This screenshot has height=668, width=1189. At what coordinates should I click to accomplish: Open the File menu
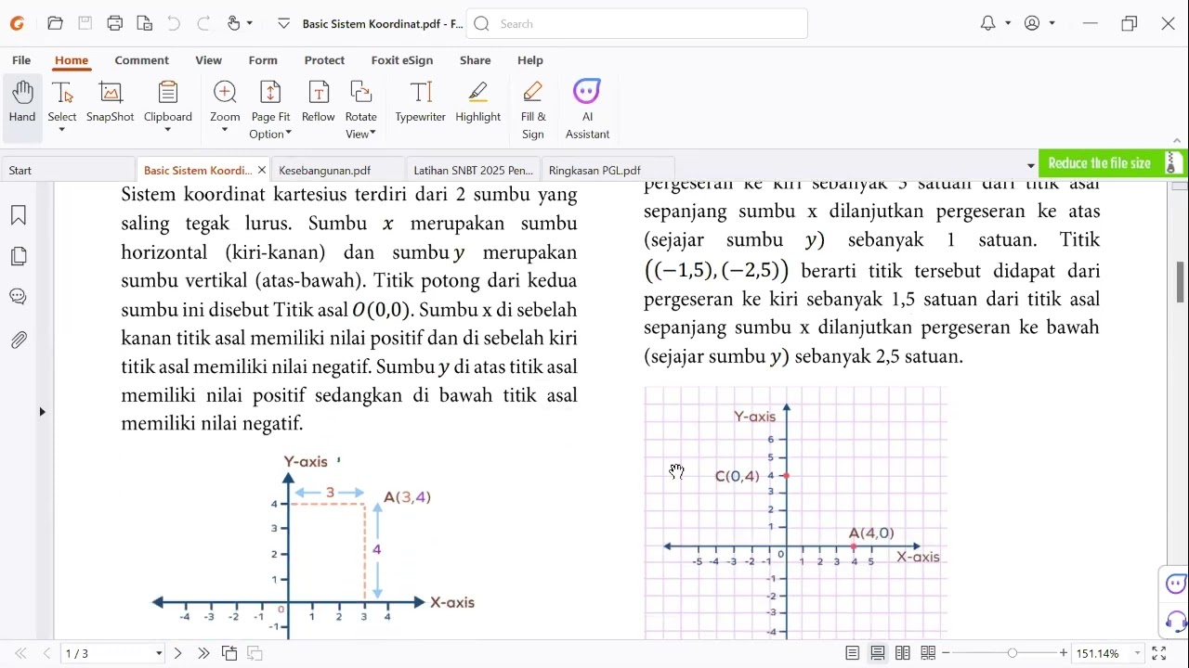pyautogui.click(x=21, y=60)
